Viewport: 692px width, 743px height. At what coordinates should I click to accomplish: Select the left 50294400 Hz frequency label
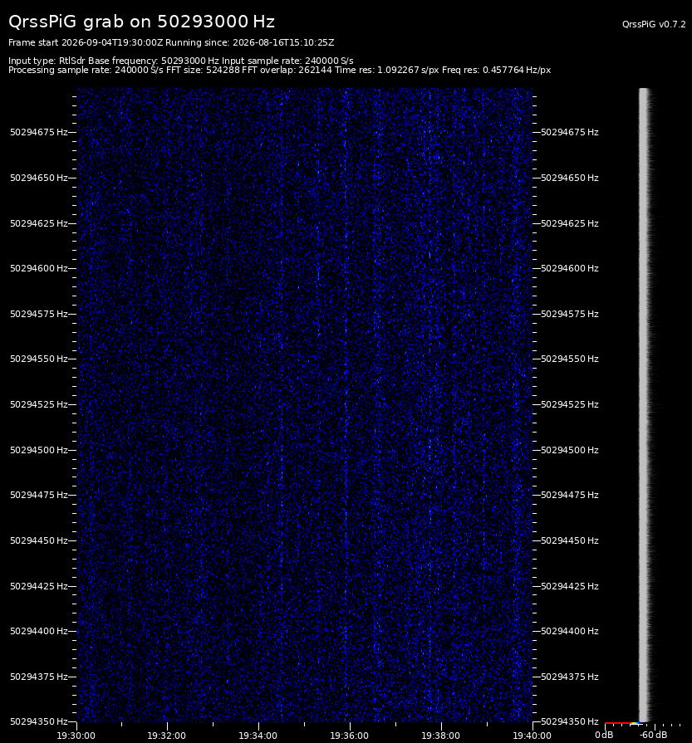39,631
